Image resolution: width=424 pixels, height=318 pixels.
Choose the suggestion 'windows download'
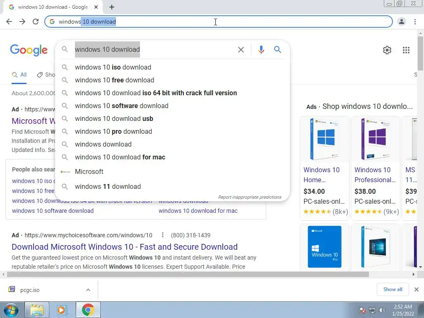[172, 145]
